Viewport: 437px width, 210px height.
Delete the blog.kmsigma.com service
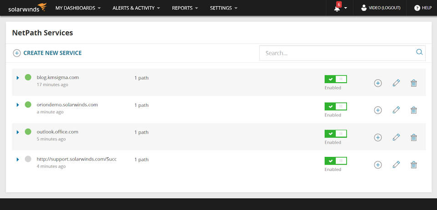(413, 83)
